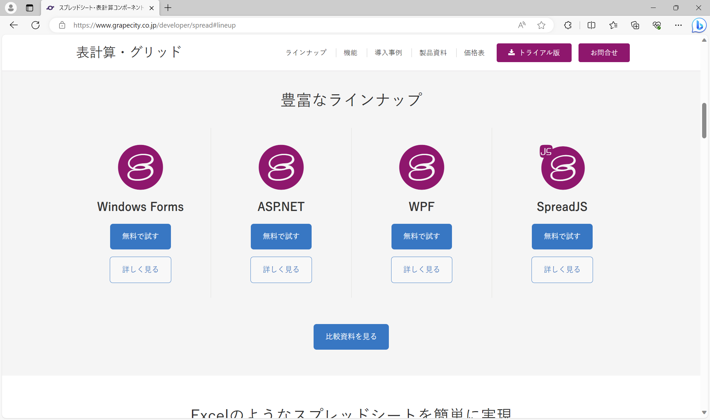Open the Collections icon
710x420 pixels.
(635, 25)
